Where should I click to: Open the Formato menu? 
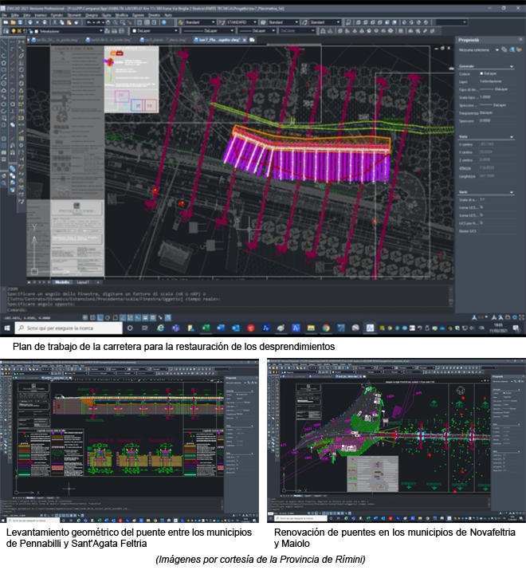click(x=57, y=15)
